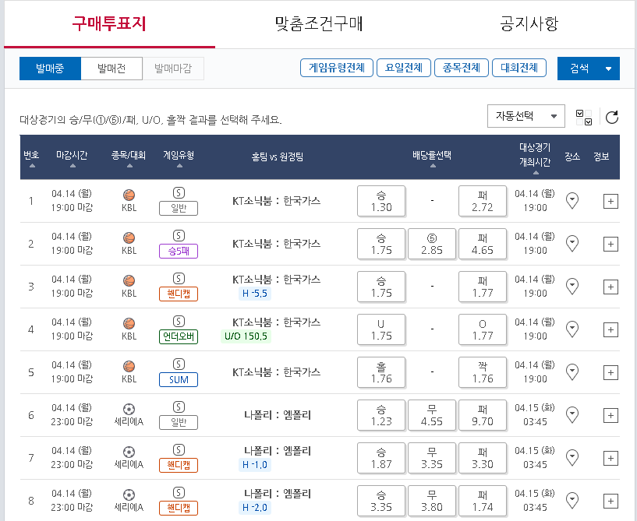This screenshot has width=637, height=521.
Task: Click the 세리에A soccer icon in row 6
Action: click(x=129, y=410)
